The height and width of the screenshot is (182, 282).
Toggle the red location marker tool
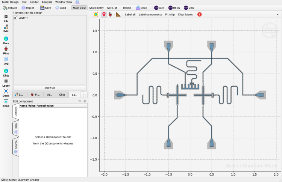(104, 15)
